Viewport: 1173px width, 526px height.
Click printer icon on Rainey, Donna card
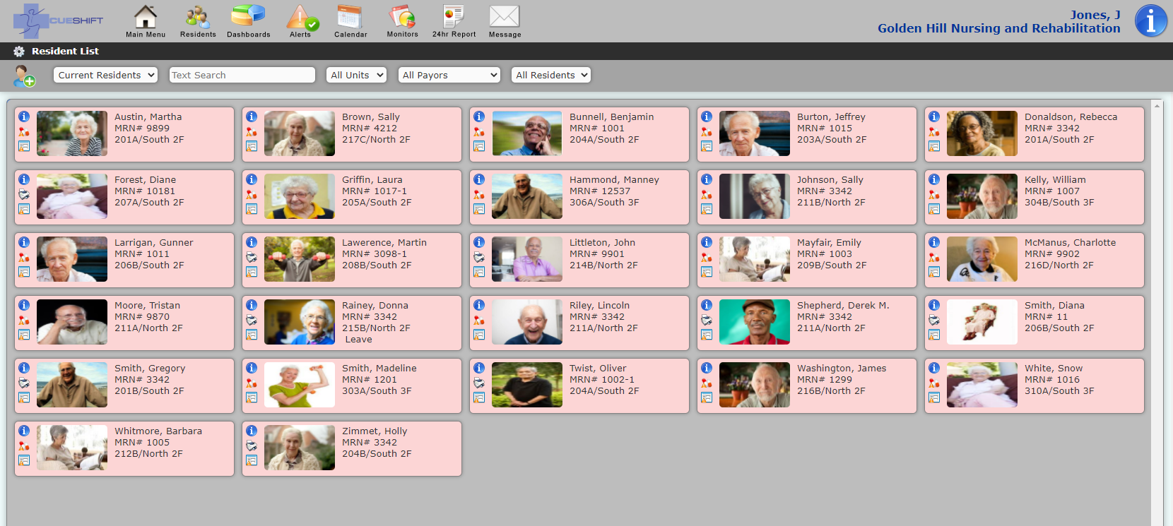click(x=252, y=320)
